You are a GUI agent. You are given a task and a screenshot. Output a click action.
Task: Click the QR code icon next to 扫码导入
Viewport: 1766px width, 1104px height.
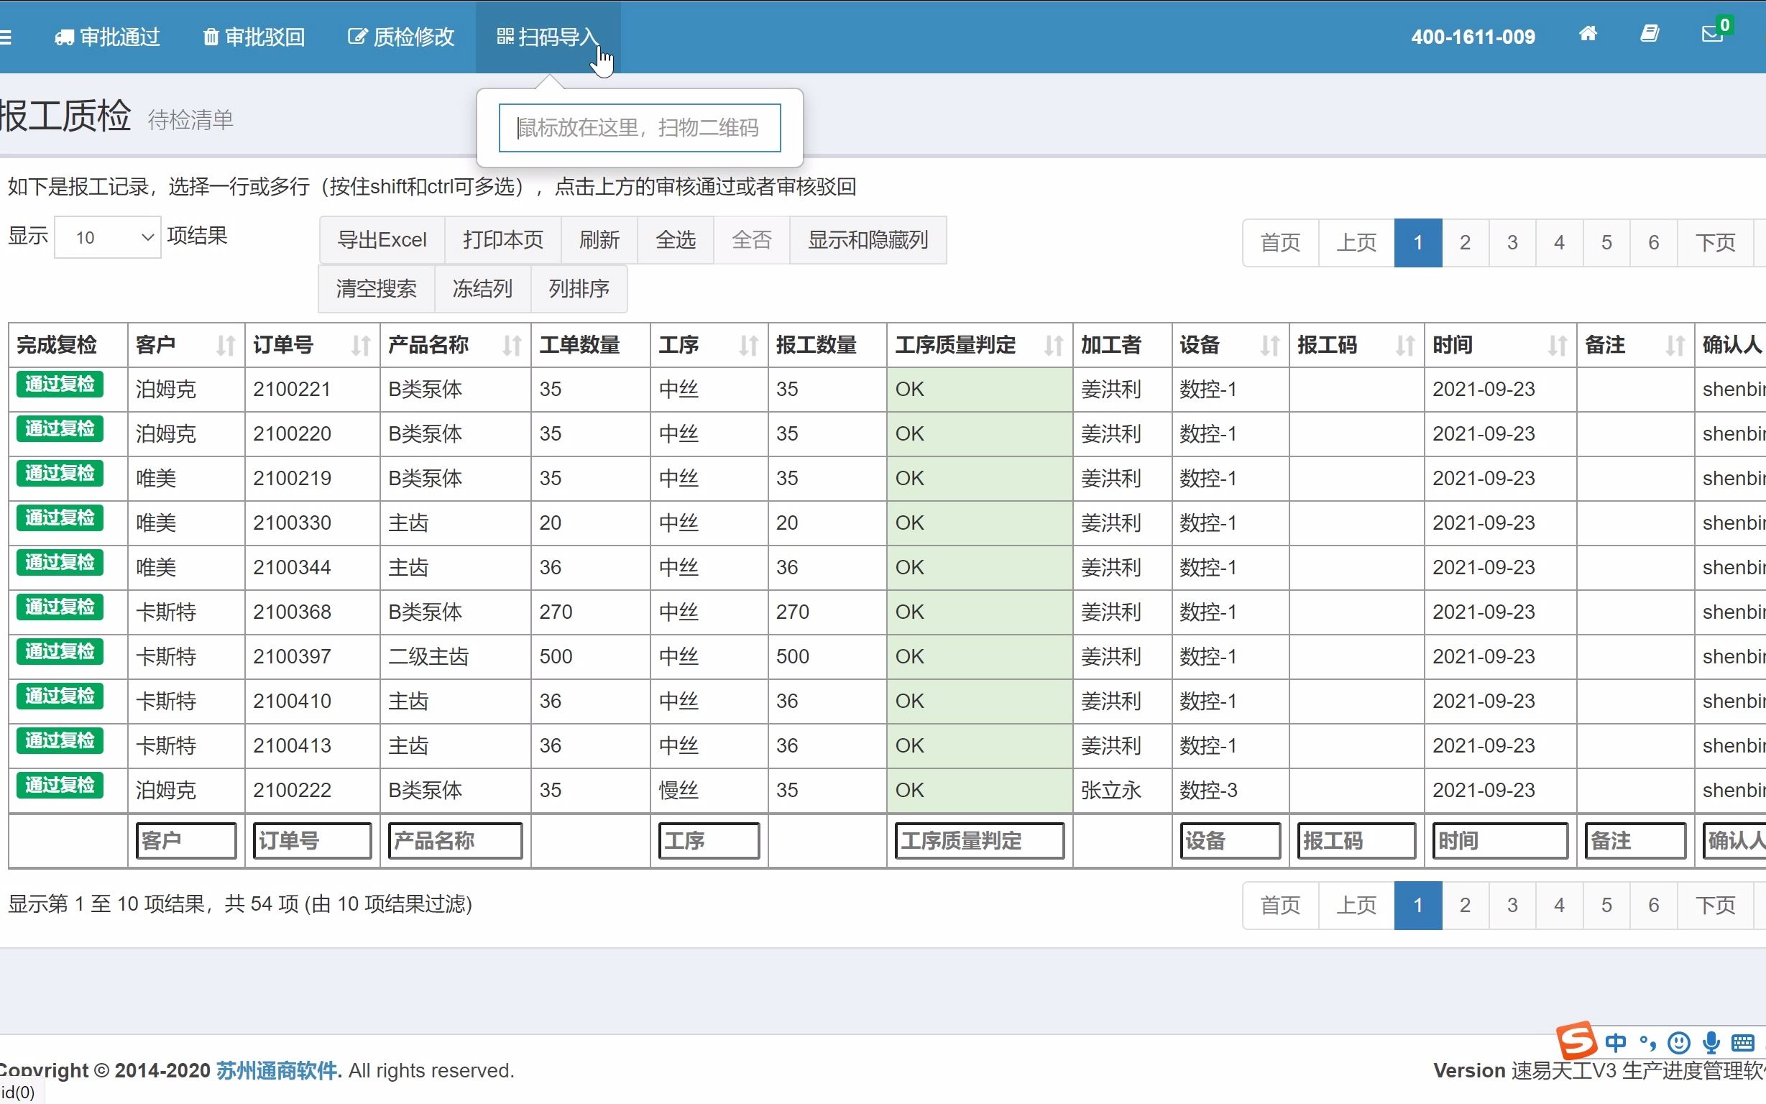point(505,36)
